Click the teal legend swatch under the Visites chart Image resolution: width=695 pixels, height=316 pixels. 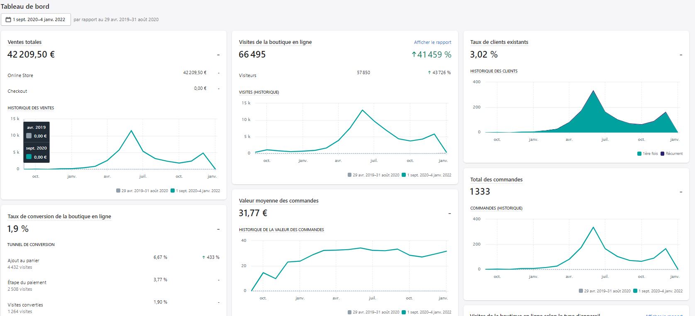click(404, 175)
